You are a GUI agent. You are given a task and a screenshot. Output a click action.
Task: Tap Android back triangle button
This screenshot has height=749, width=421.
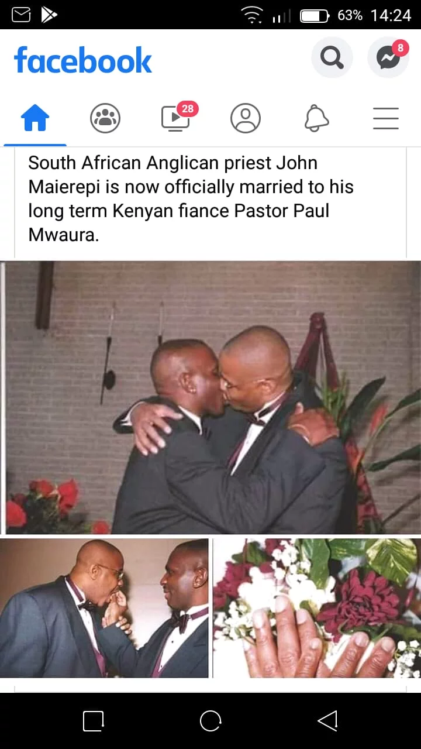click(x=327, y=721)
